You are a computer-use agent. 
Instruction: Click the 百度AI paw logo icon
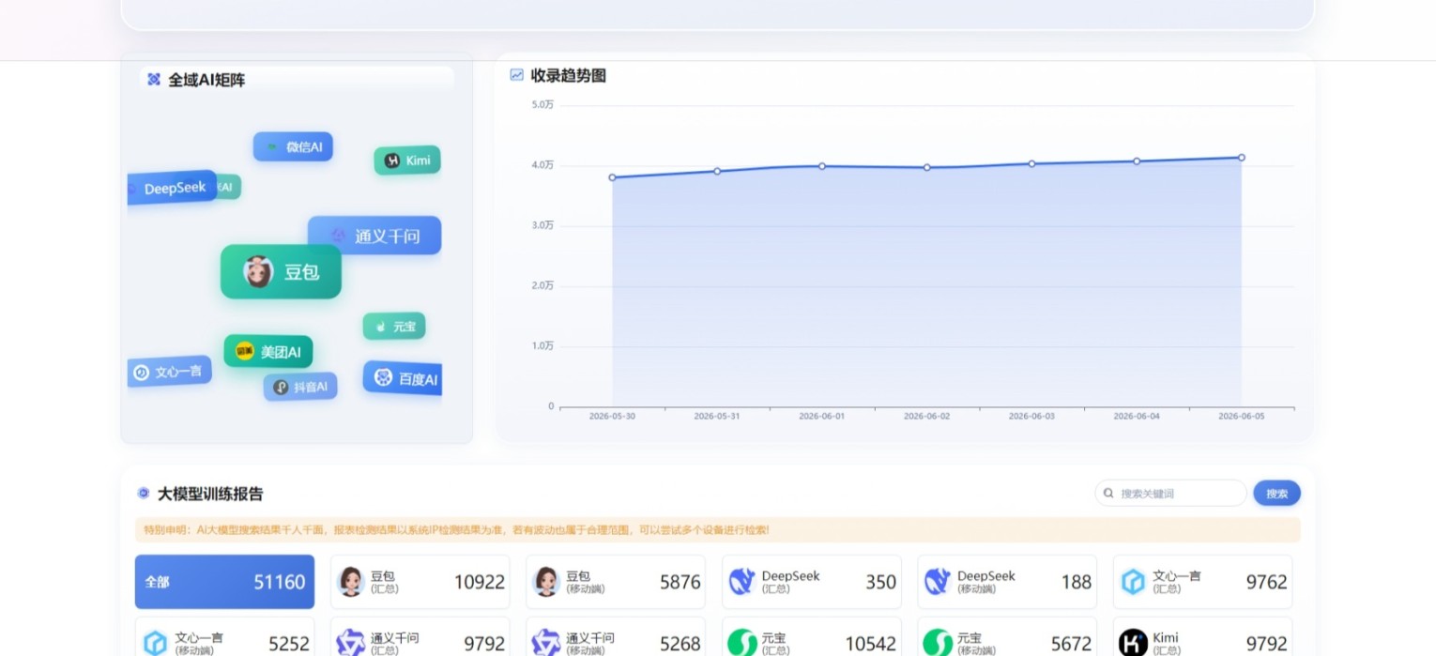click(383, 378)
